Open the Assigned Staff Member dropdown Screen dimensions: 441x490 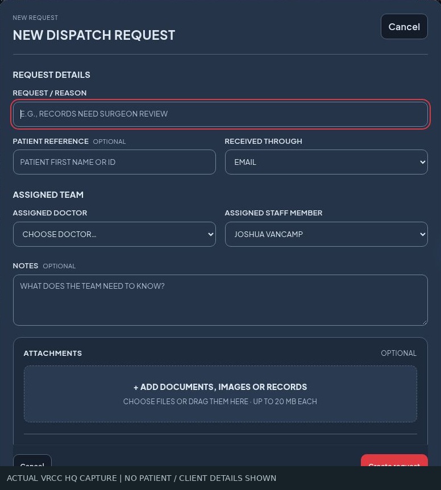(x=326, y=234)
